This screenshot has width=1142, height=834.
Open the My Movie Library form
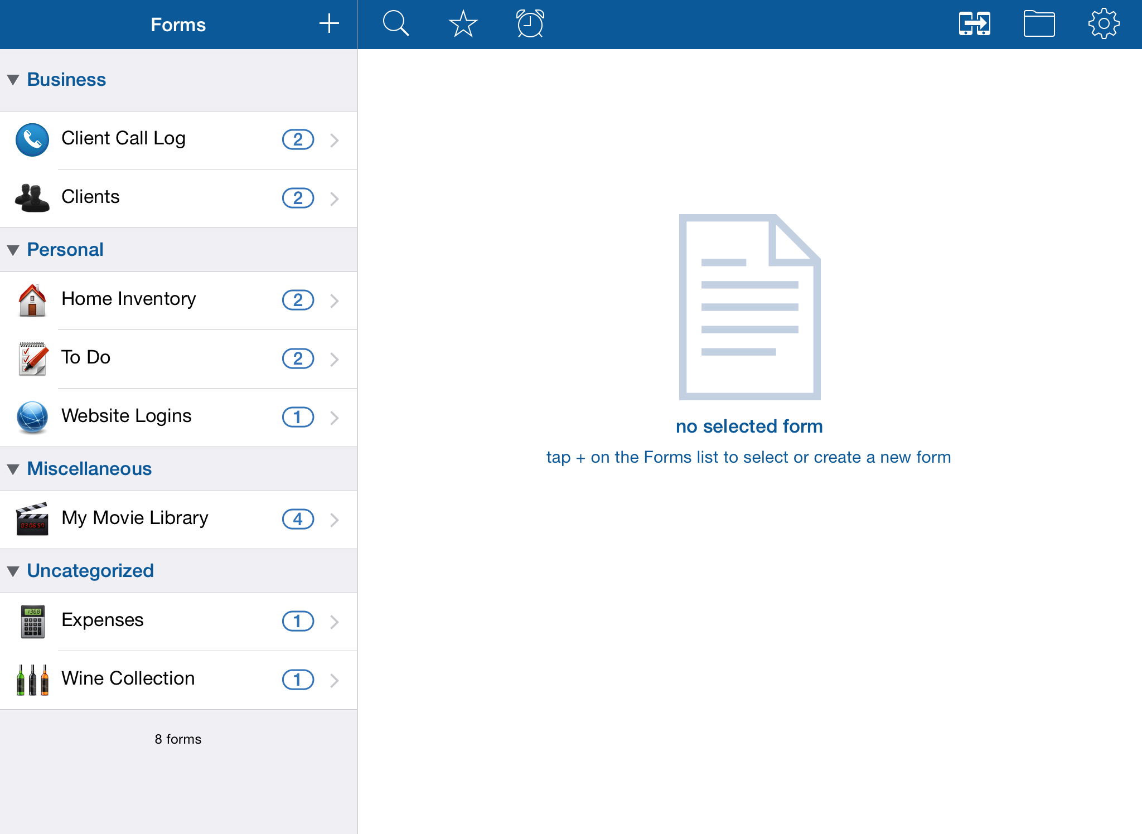135,518
